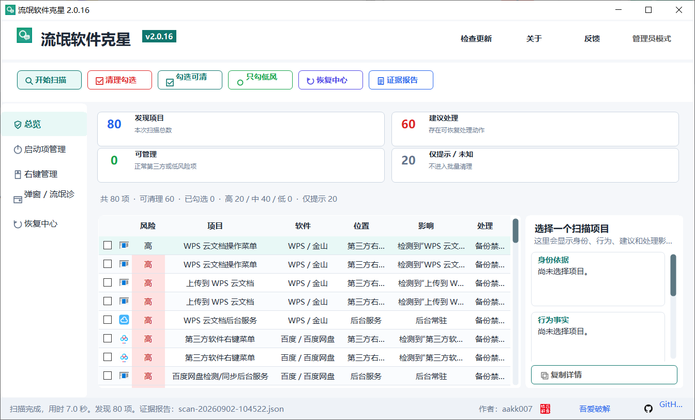Click 反馈 in the header
695x420 pixels.
point(592,39)
